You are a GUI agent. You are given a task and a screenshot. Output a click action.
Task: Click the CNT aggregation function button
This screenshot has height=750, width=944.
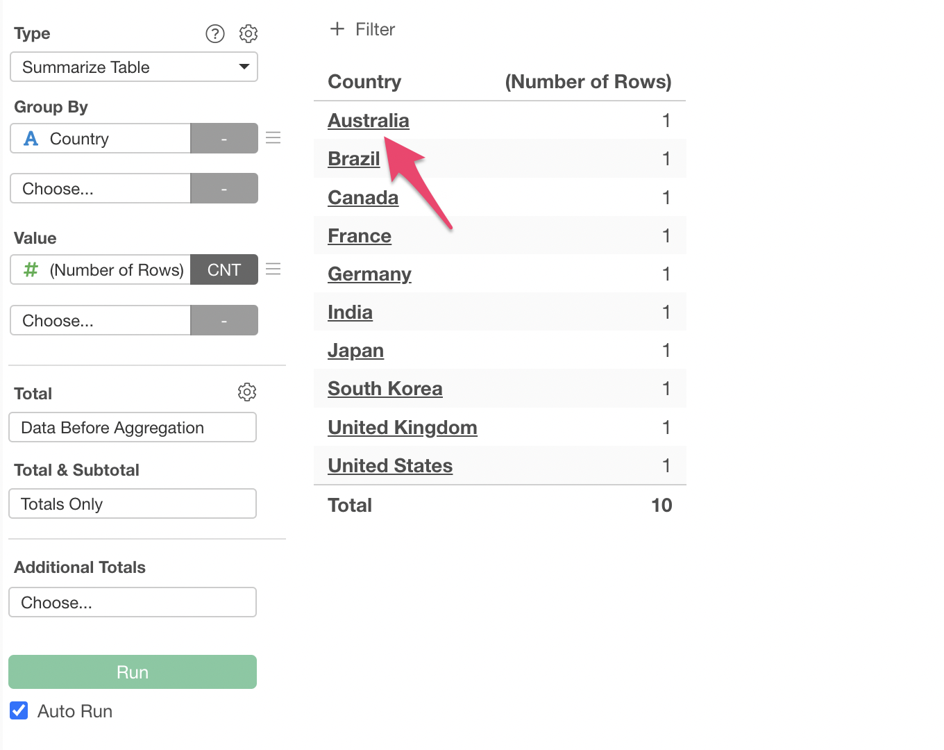coord(224,269)
